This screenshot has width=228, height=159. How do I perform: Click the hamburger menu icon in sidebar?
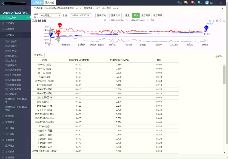[x=27, y=10]
